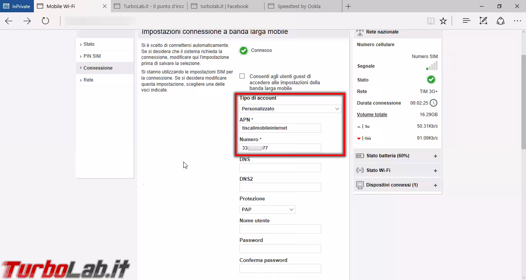Expand the Stato Wi-Fi section

(x=436, y=171)
